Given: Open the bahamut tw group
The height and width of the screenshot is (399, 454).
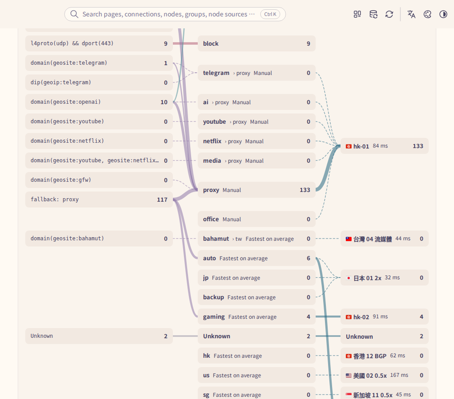Looking at the screenshot, I should 257,239.
